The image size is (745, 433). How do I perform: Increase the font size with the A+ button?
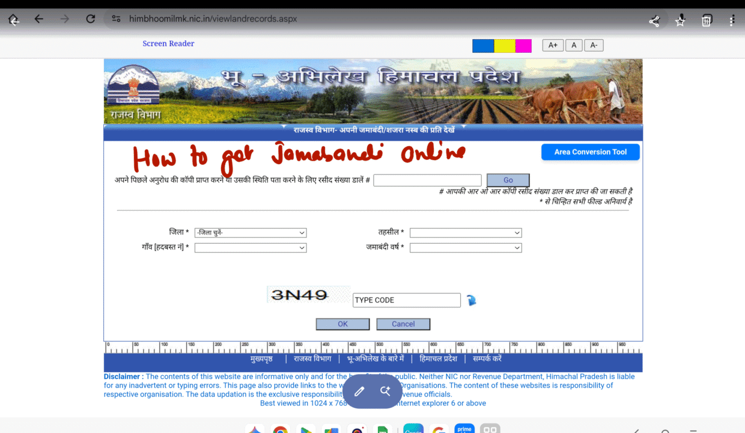pos(553,45)
